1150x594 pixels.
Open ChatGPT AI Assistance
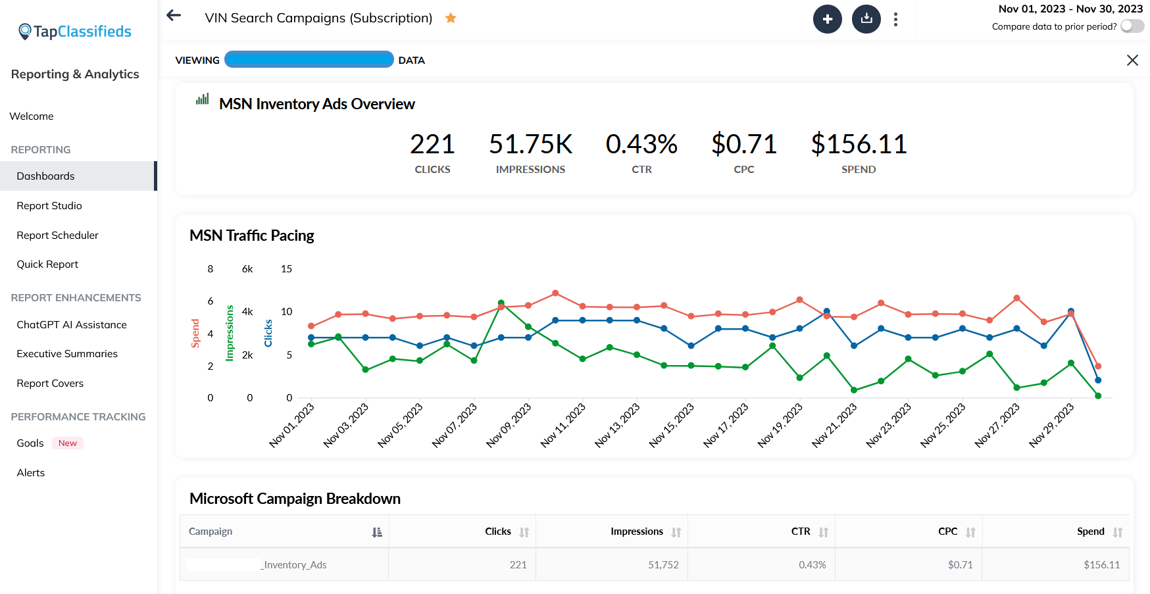[x=72, y=325]
